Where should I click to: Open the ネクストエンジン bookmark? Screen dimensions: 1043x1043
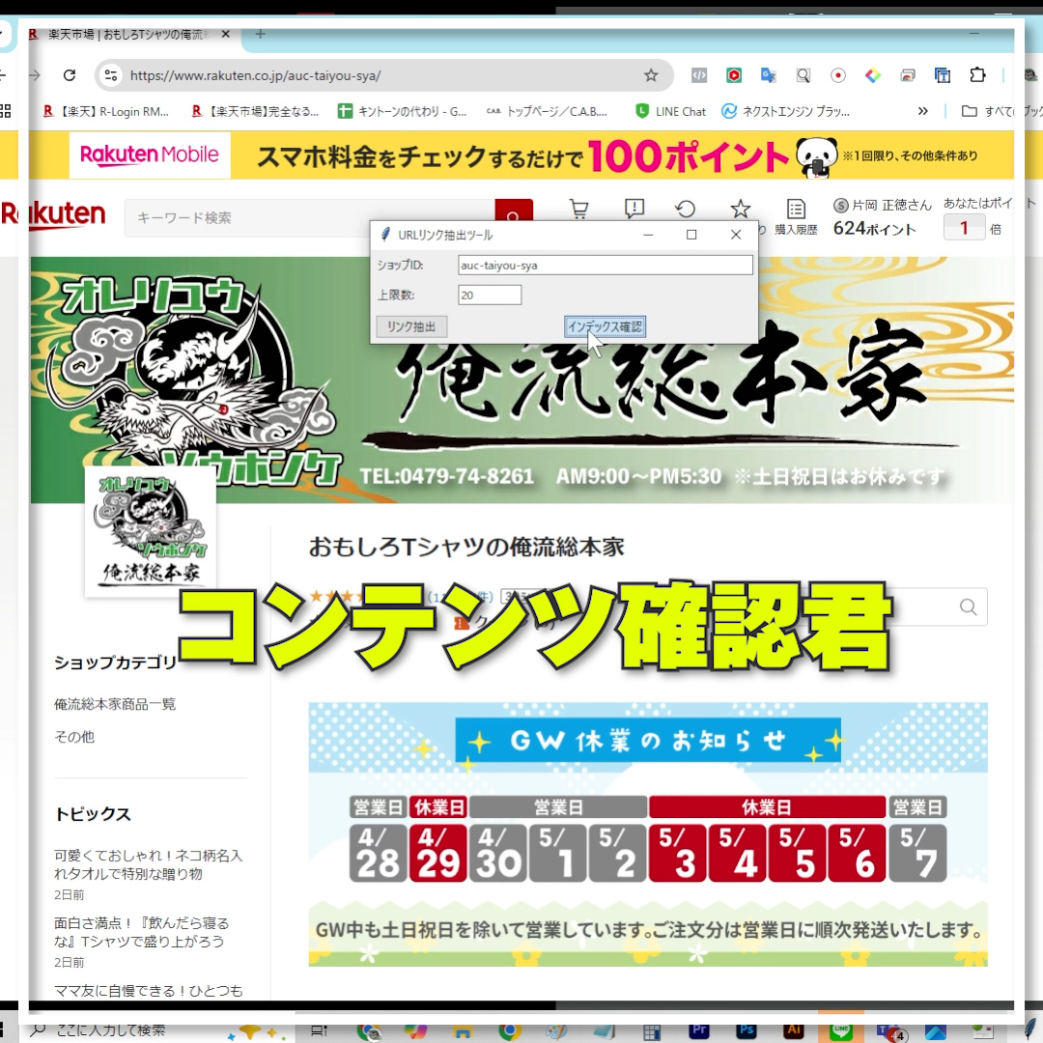click(785, 111)
